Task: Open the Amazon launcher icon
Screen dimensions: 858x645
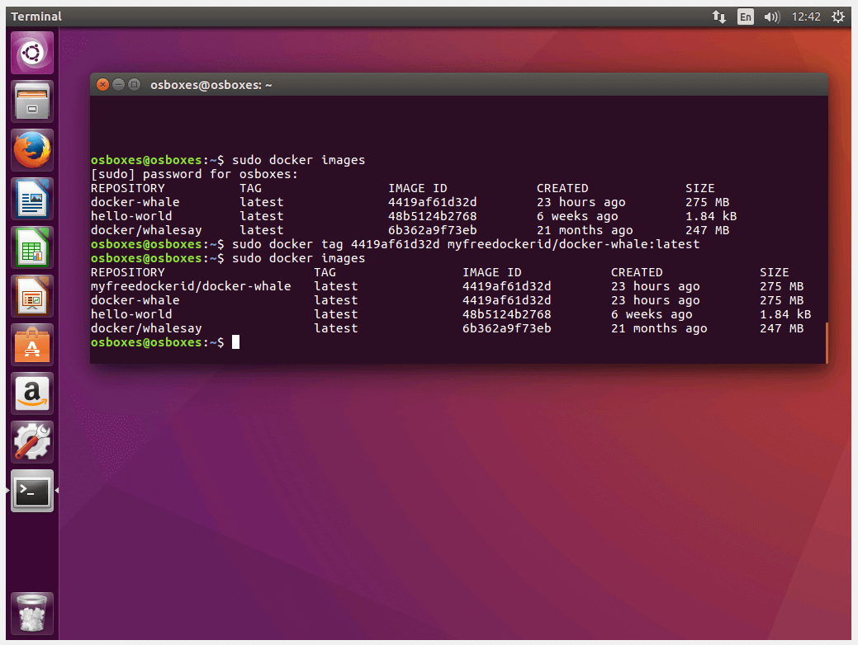Action: pos(32,393)
